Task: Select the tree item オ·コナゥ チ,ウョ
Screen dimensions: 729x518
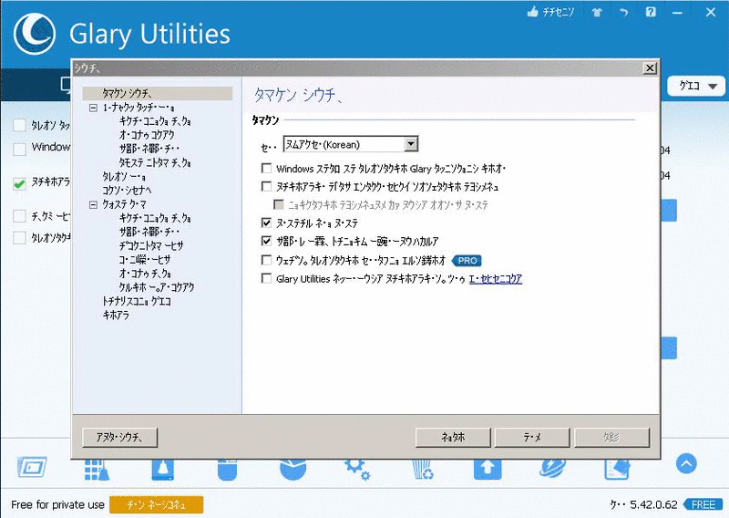Action: [x=145, y=274]
